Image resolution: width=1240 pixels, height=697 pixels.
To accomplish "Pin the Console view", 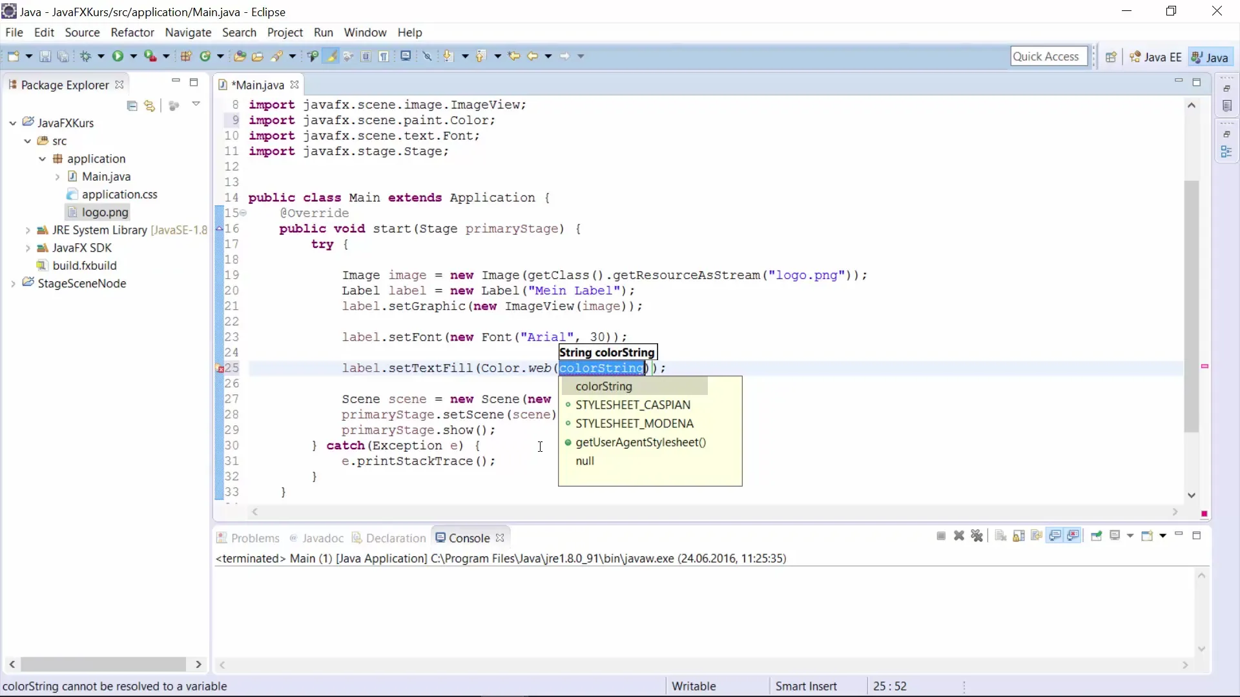I will point(1097,536).
